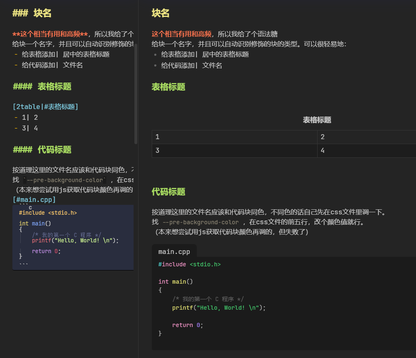Click '#include <stdio.h>' in the editor code block
Screen dimensions: 416x358
[48, 213]
